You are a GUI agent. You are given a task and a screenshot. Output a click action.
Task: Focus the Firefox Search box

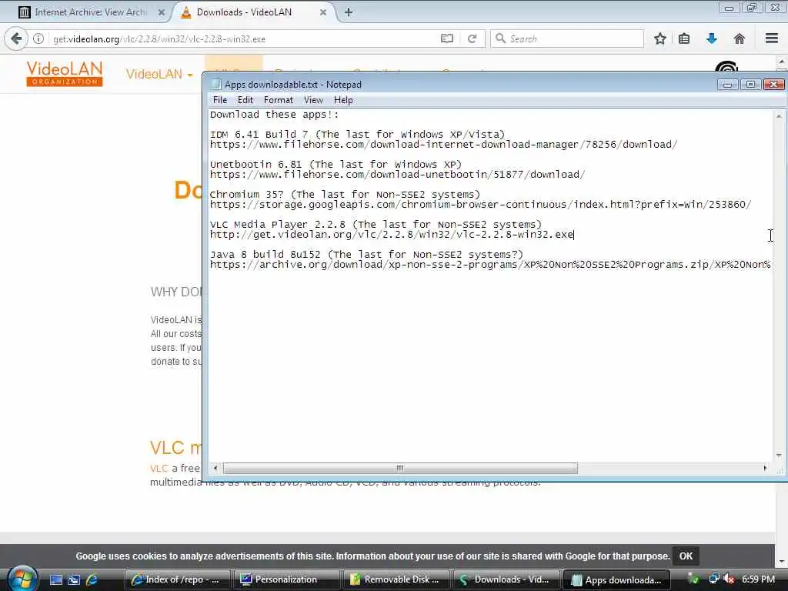pyautogui.click(x=567, y=38)
